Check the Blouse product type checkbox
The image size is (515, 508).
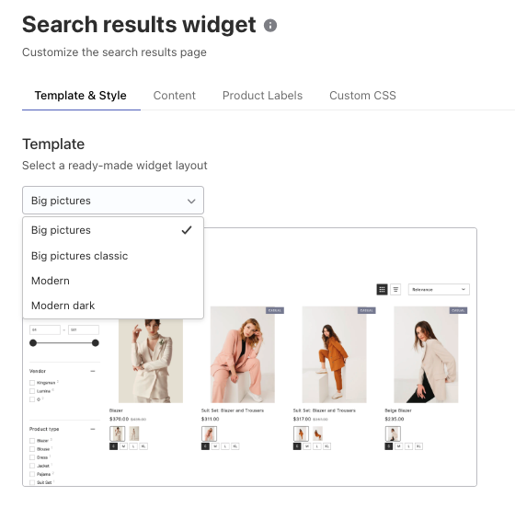click(32, 449)
